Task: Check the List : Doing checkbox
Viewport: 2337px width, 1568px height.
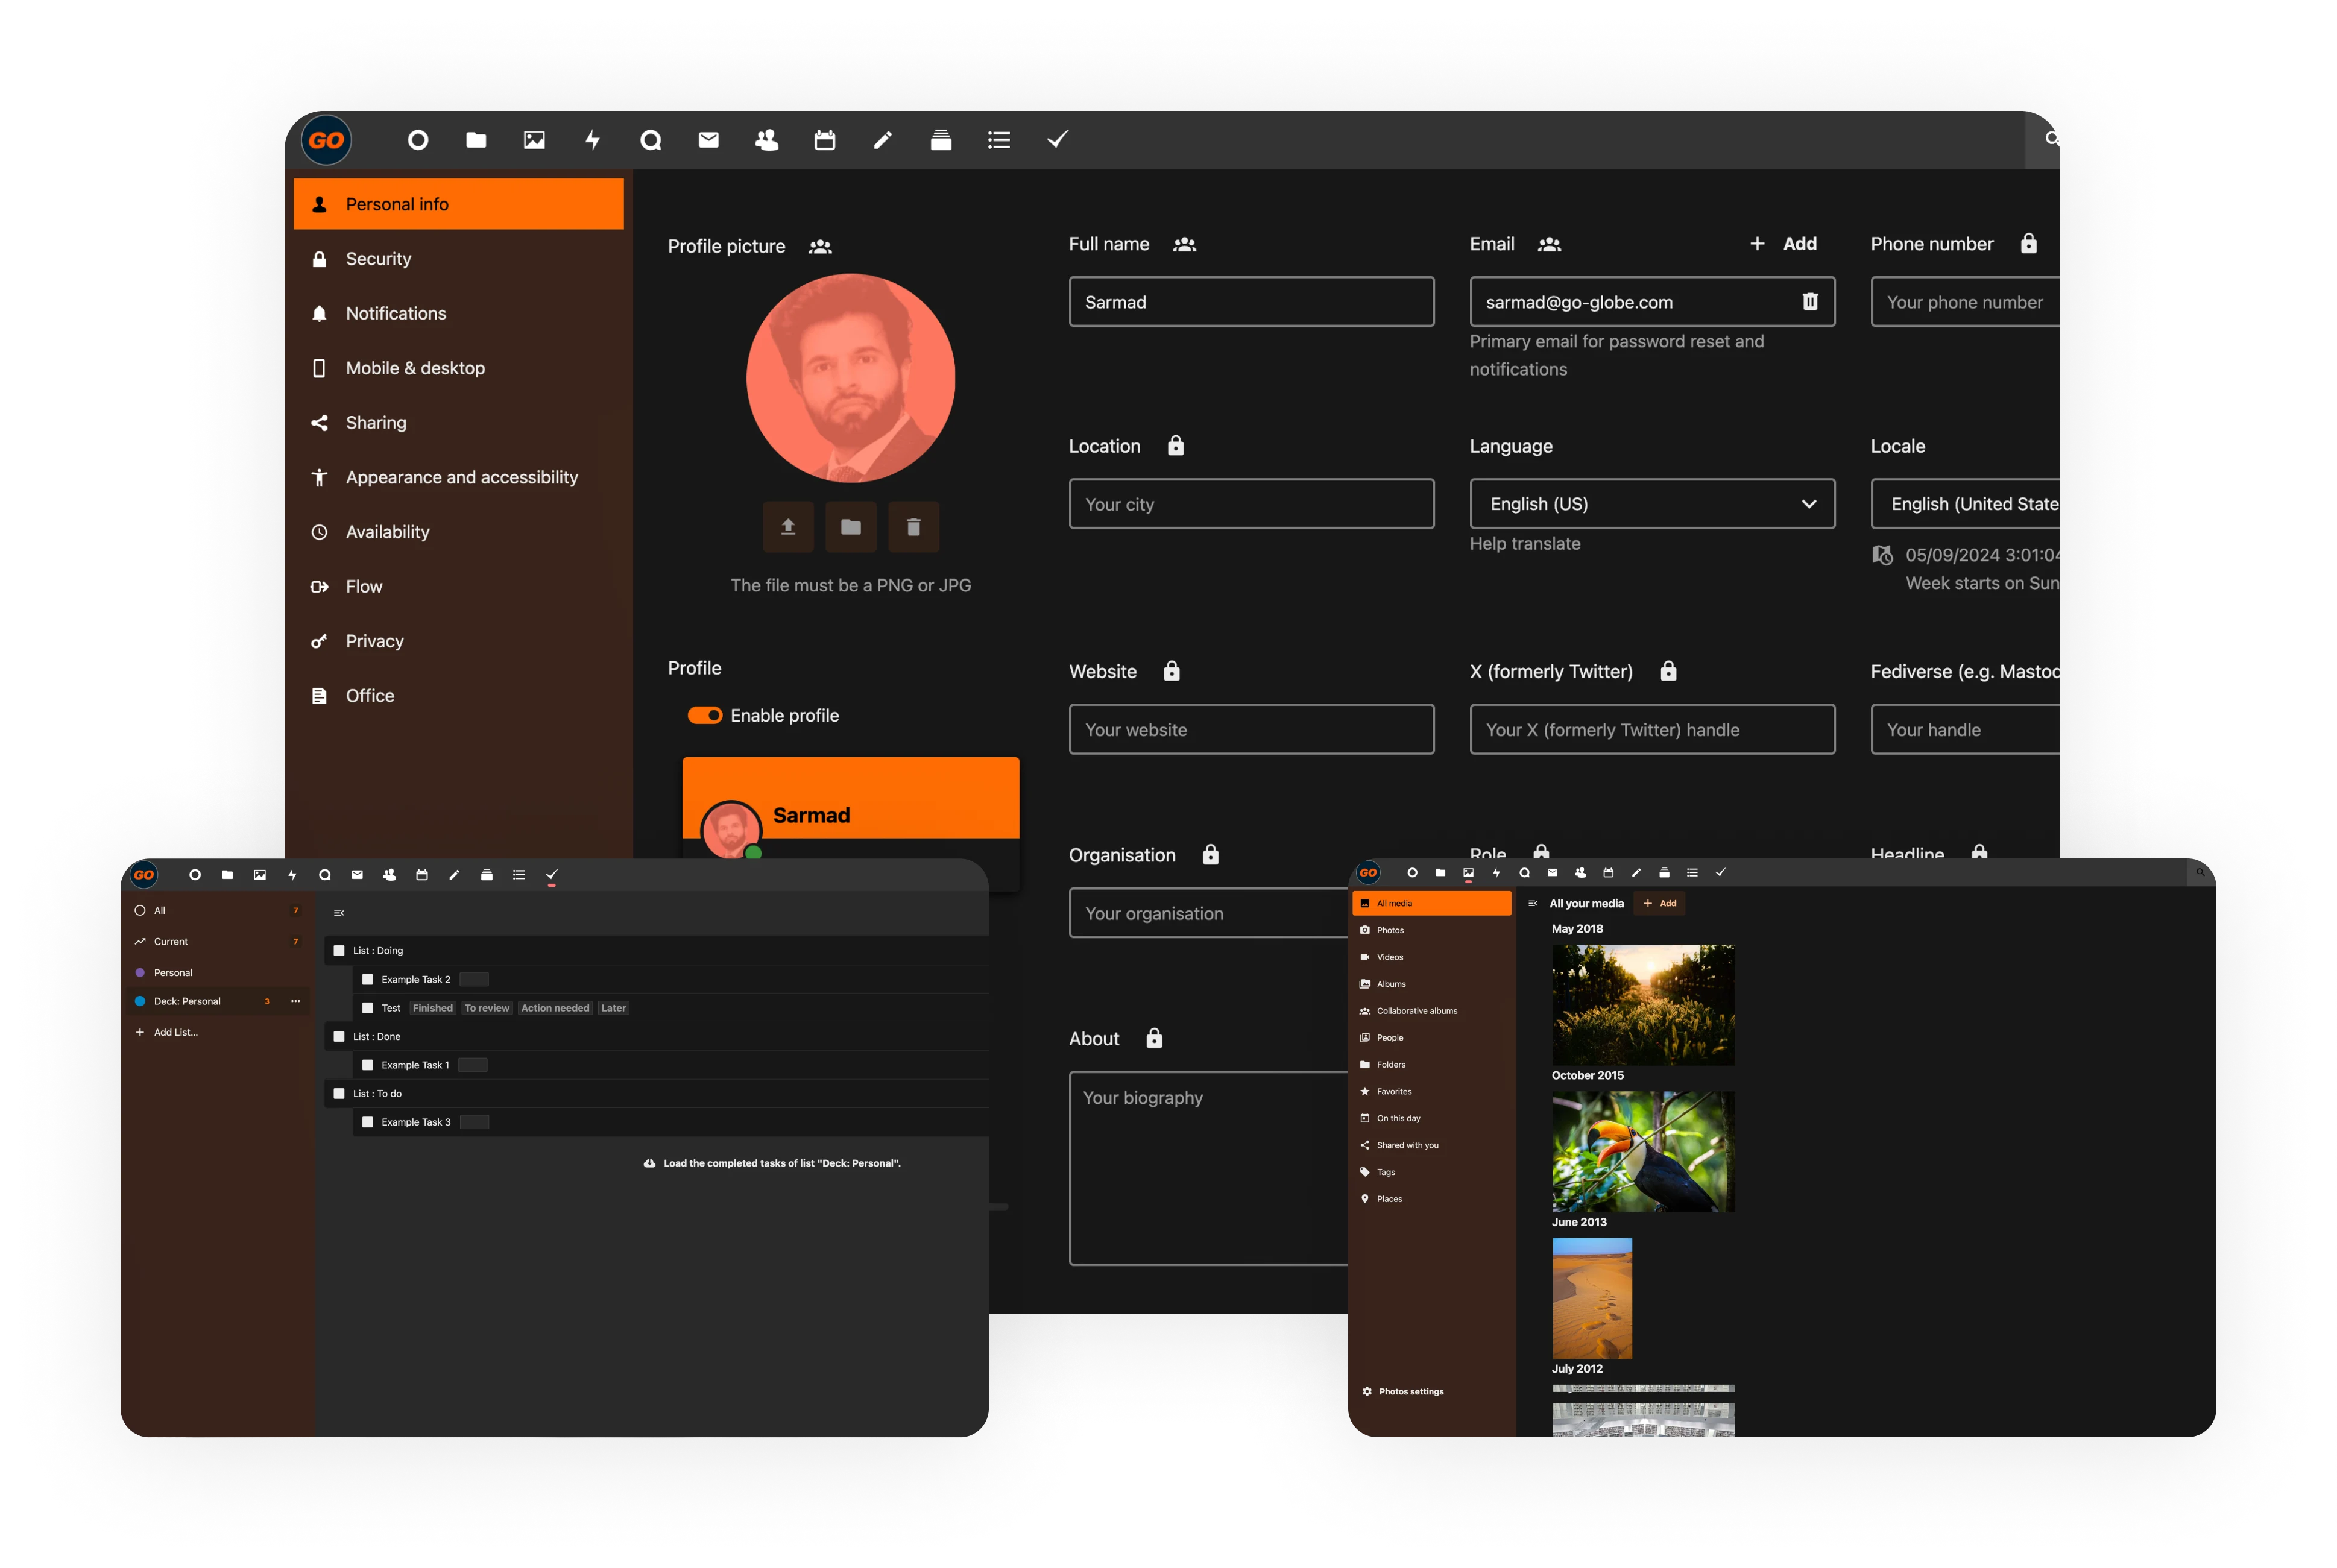Action: [x=339, y=950]
